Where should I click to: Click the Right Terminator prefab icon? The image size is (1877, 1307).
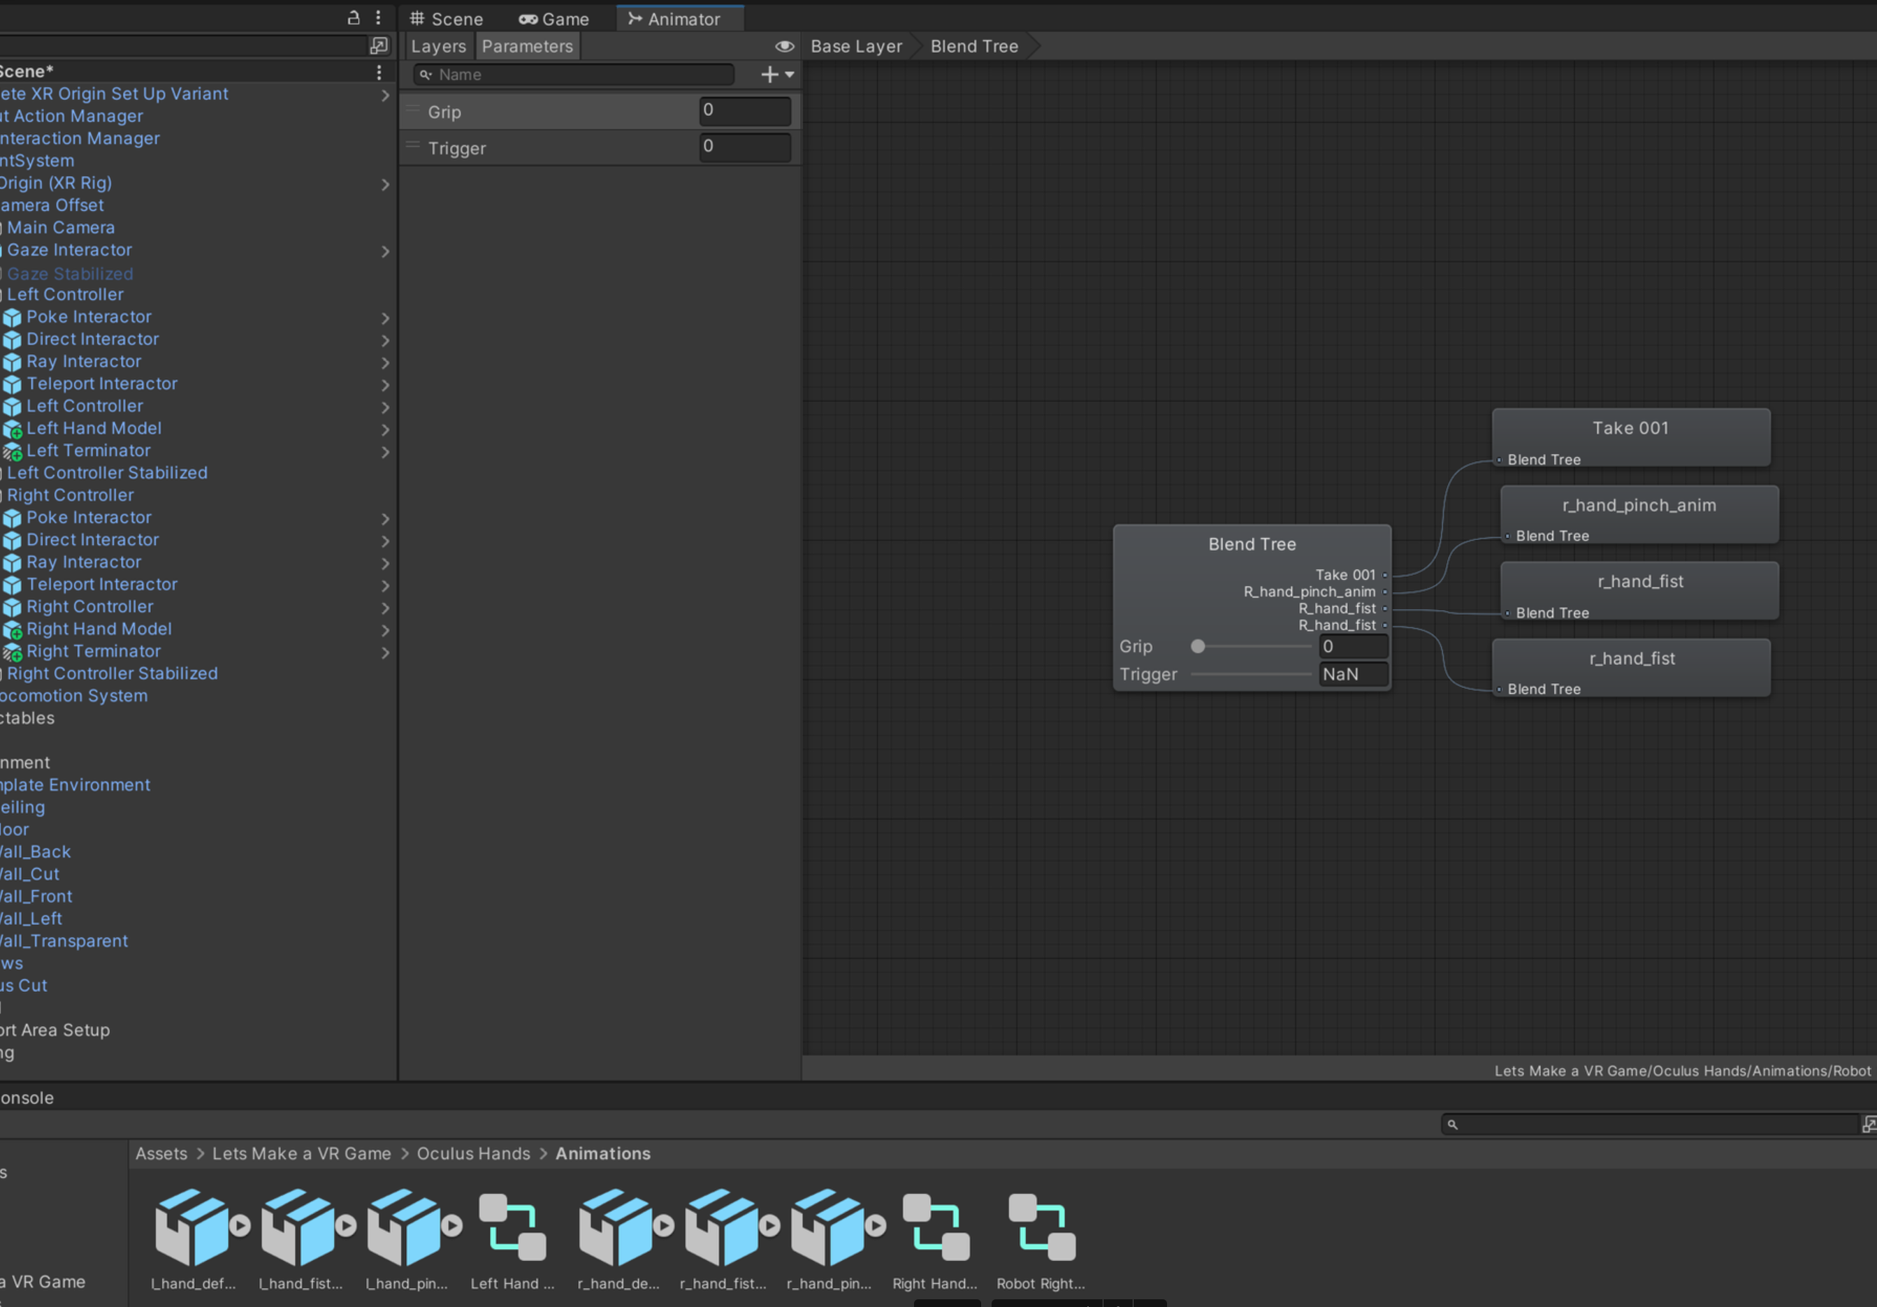click(x=13, y=652)
